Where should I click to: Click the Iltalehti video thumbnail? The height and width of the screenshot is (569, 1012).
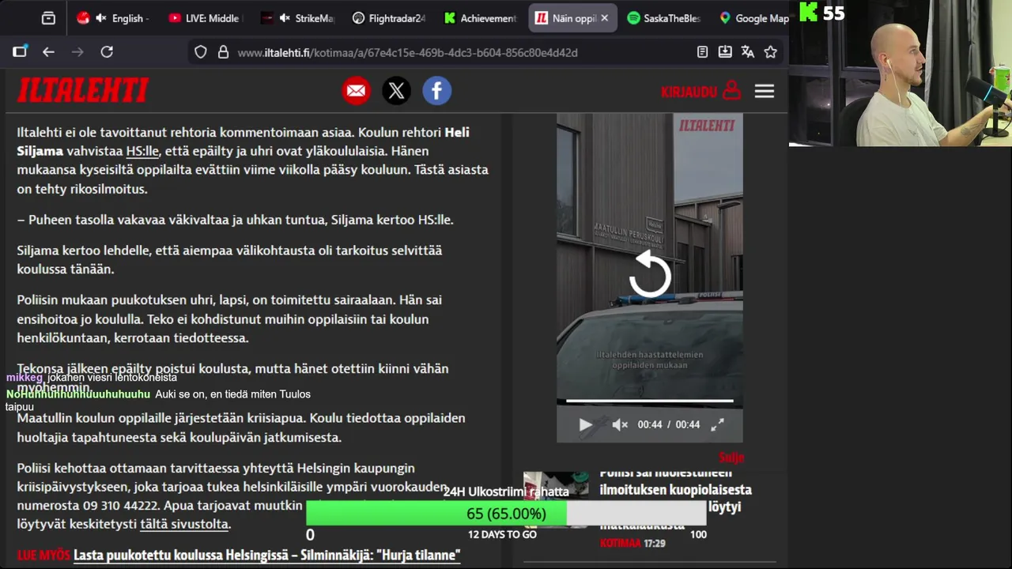(650, 278)
